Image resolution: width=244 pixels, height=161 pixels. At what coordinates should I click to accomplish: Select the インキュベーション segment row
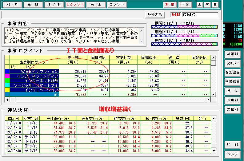click(x=107, y=90)
